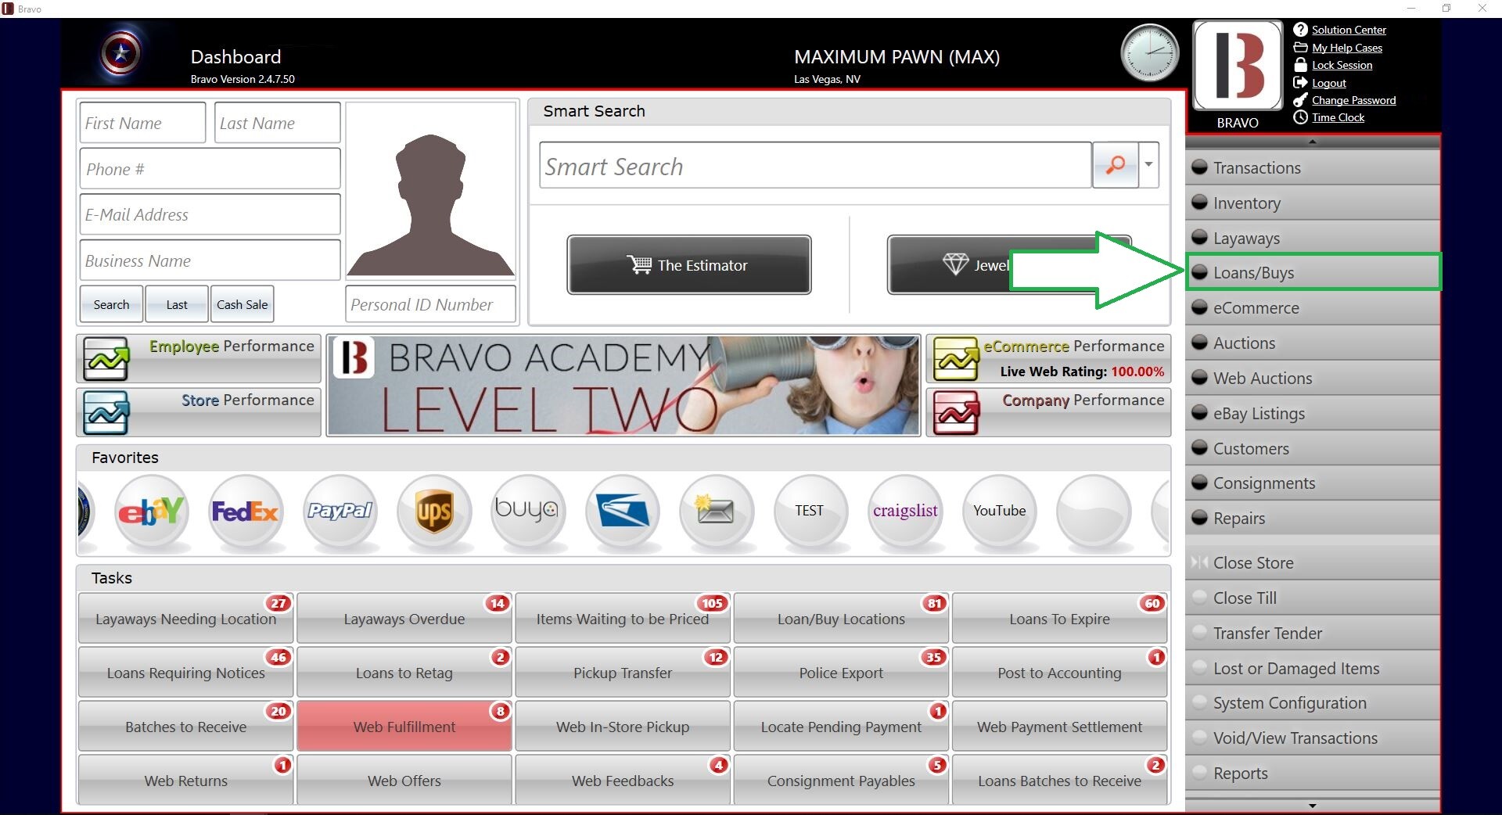The width and height of the screenshot is (1502, 815).
Task: Click the Bravo B logo tile
Action: pyautogui.click(x=1238, y=66)
